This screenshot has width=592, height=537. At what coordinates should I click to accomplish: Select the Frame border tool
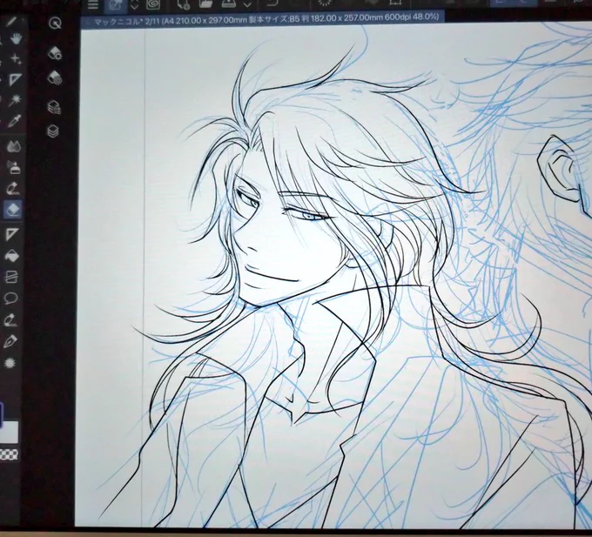tap(11, 277)
